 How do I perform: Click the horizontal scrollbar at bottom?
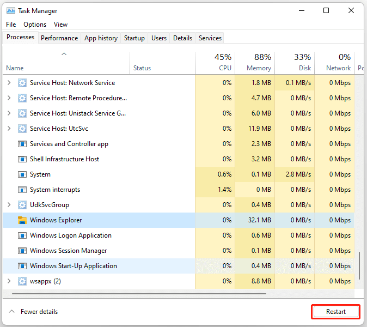point(136,293)
